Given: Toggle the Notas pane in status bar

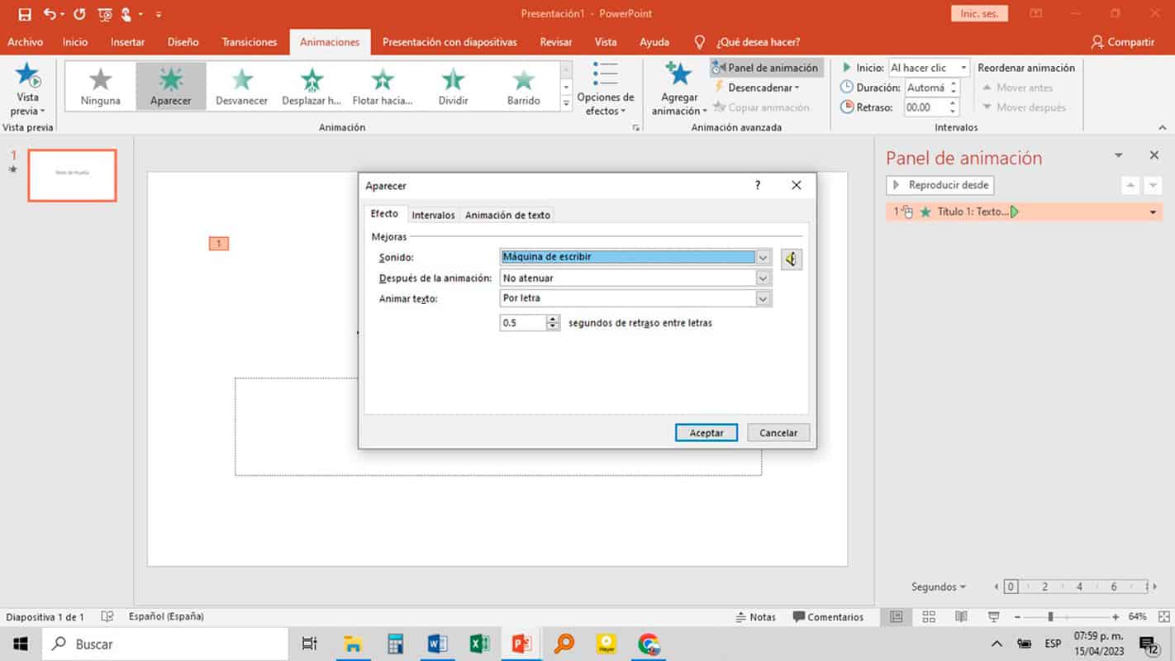Looking at the screenshot, I should point(756,617).
